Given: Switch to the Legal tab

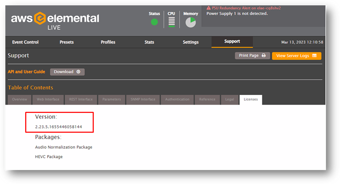Looking at the screenshot, I should coord(230,100).
